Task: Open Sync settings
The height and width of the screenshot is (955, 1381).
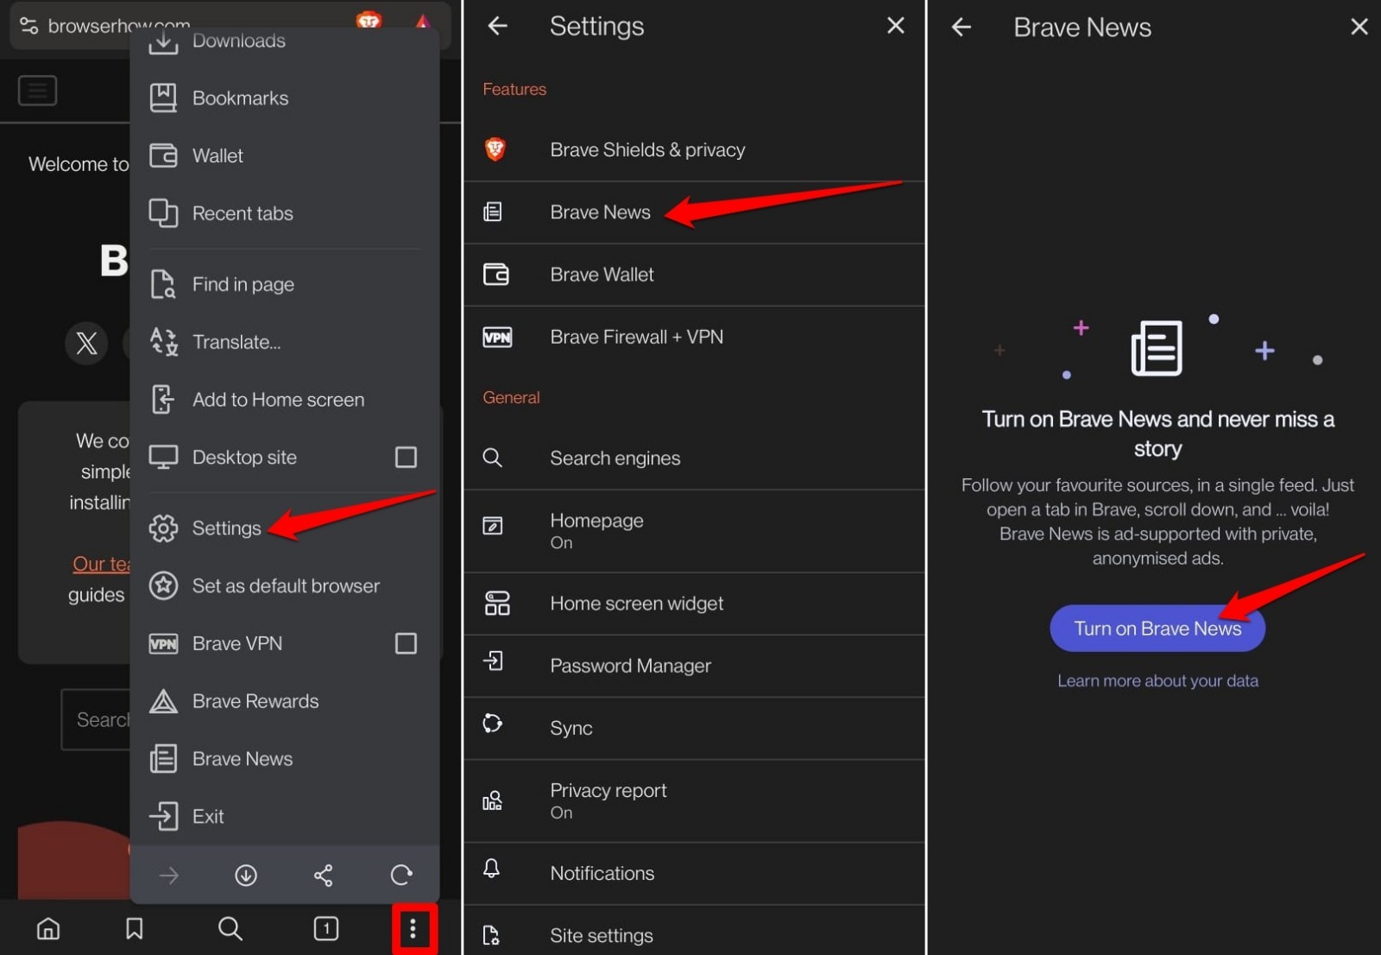Action: coord(694,728)
